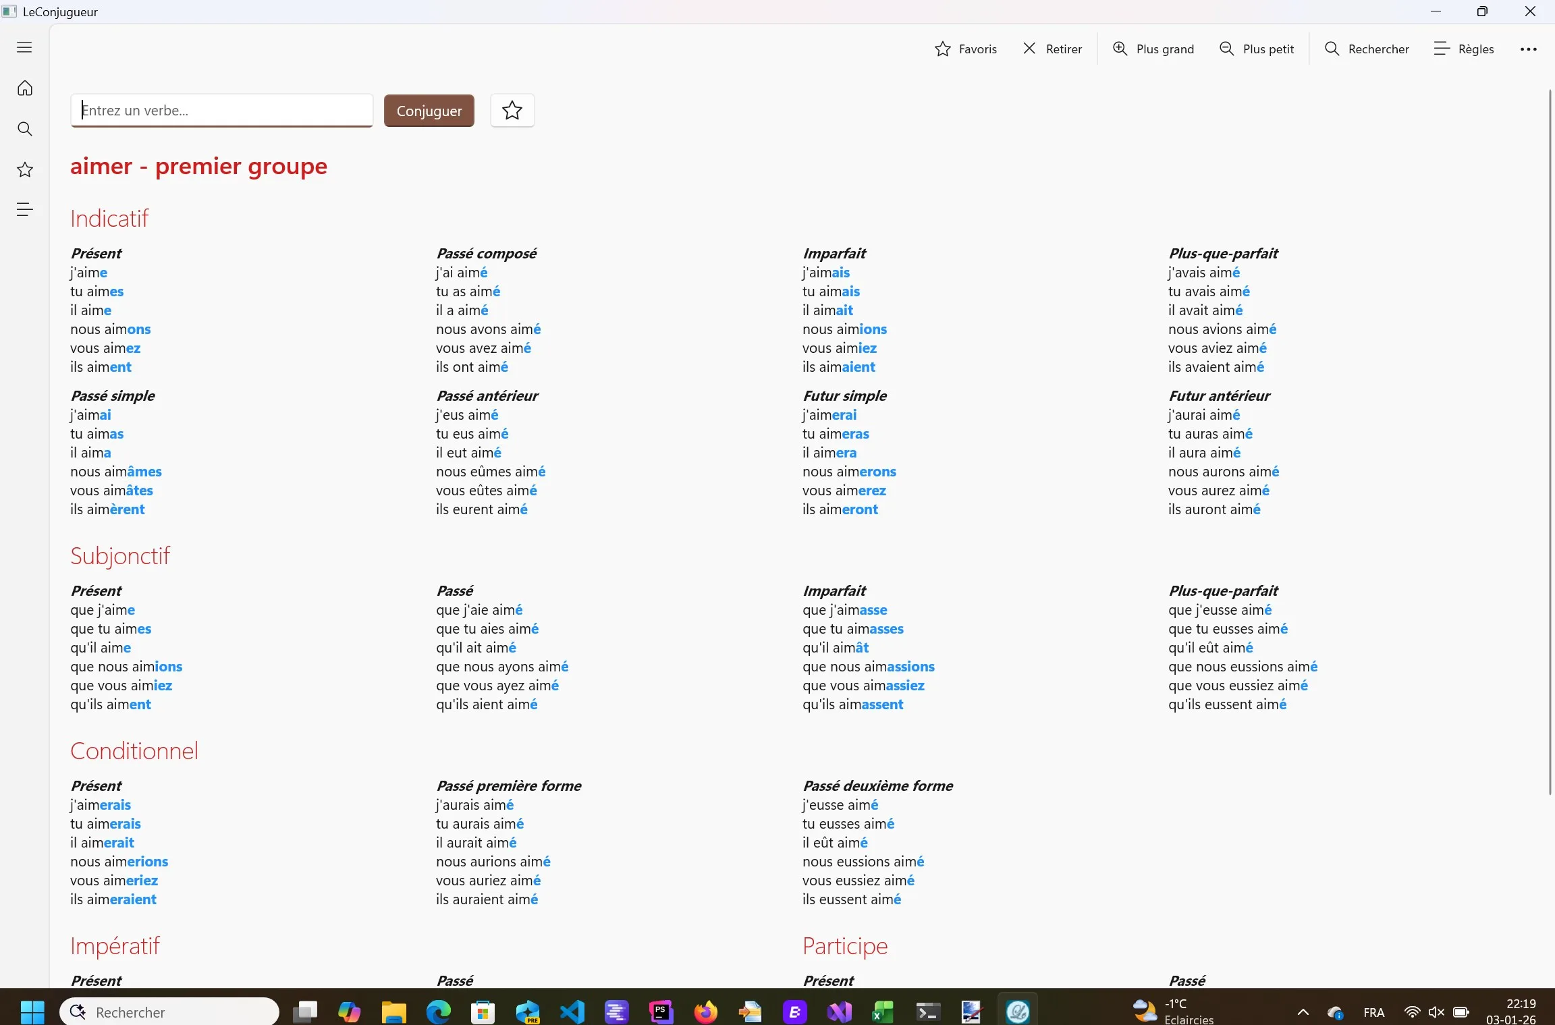Click the 'Futur antérieur' tense label
Viewport: 1555px width, 1025px height.
[x=1219, y=395]
